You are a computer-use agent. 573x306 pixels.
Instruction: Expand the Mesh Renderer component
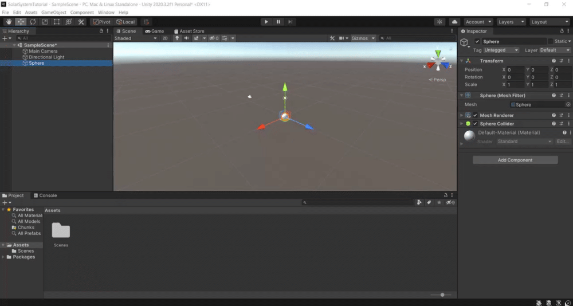[461, 116]
